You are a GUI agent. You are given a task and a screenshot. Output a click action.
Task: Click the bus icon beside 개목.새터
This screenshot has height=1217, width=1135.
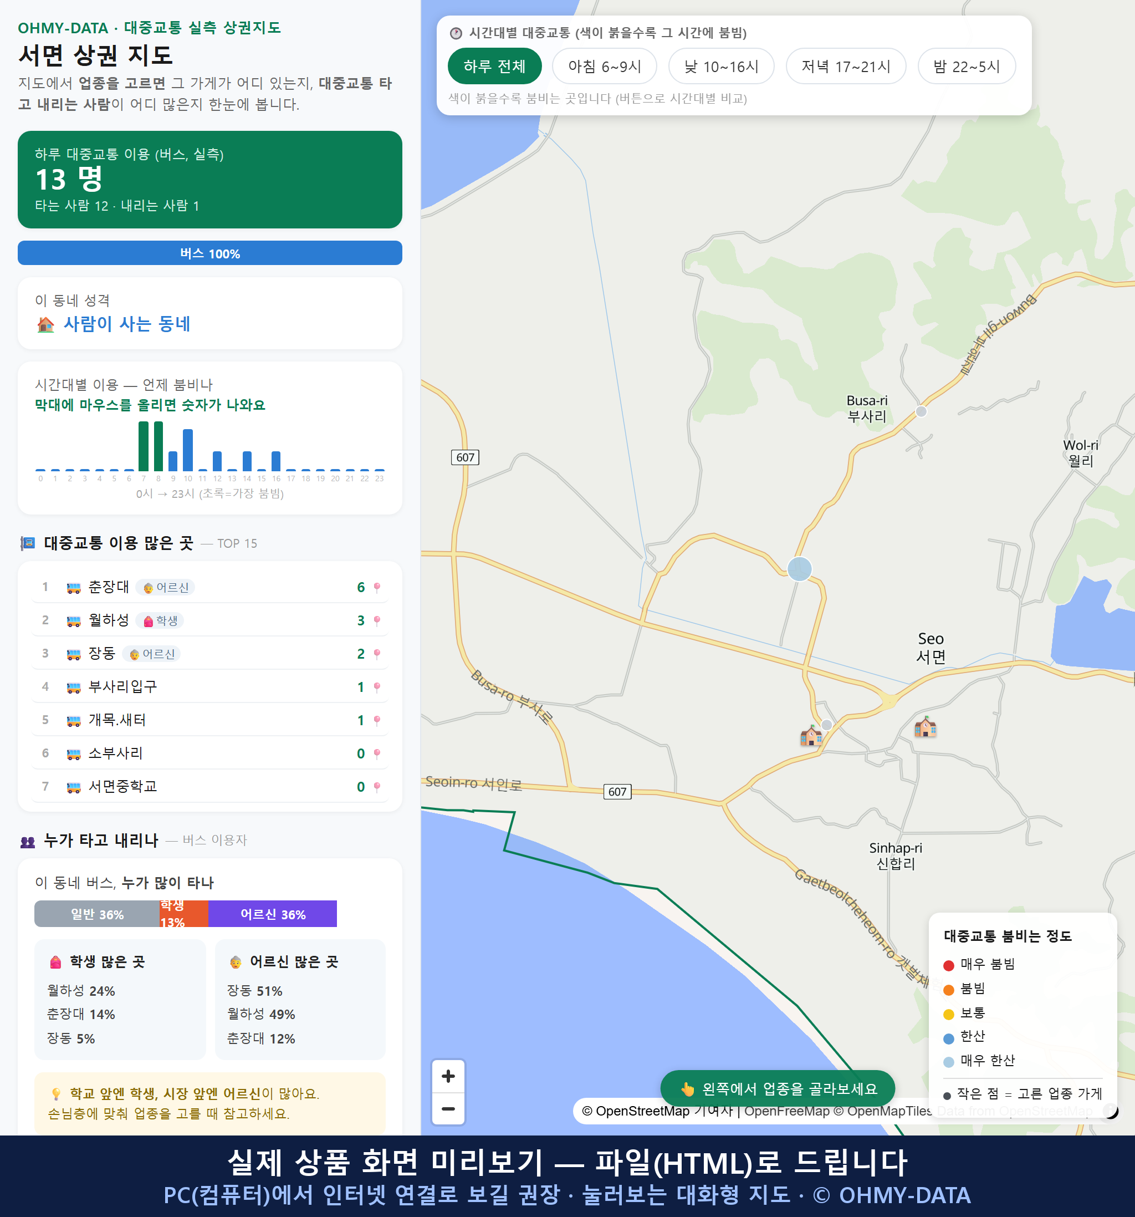(73, 720)
